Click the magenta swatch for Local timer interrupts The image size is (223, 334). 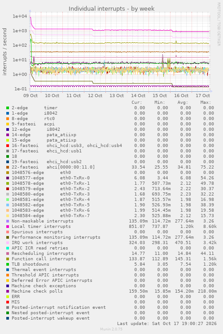8,227
